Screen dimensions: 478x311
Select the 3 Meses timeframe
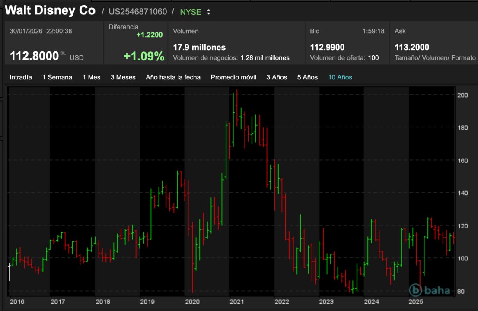click(x=122, y=77)
